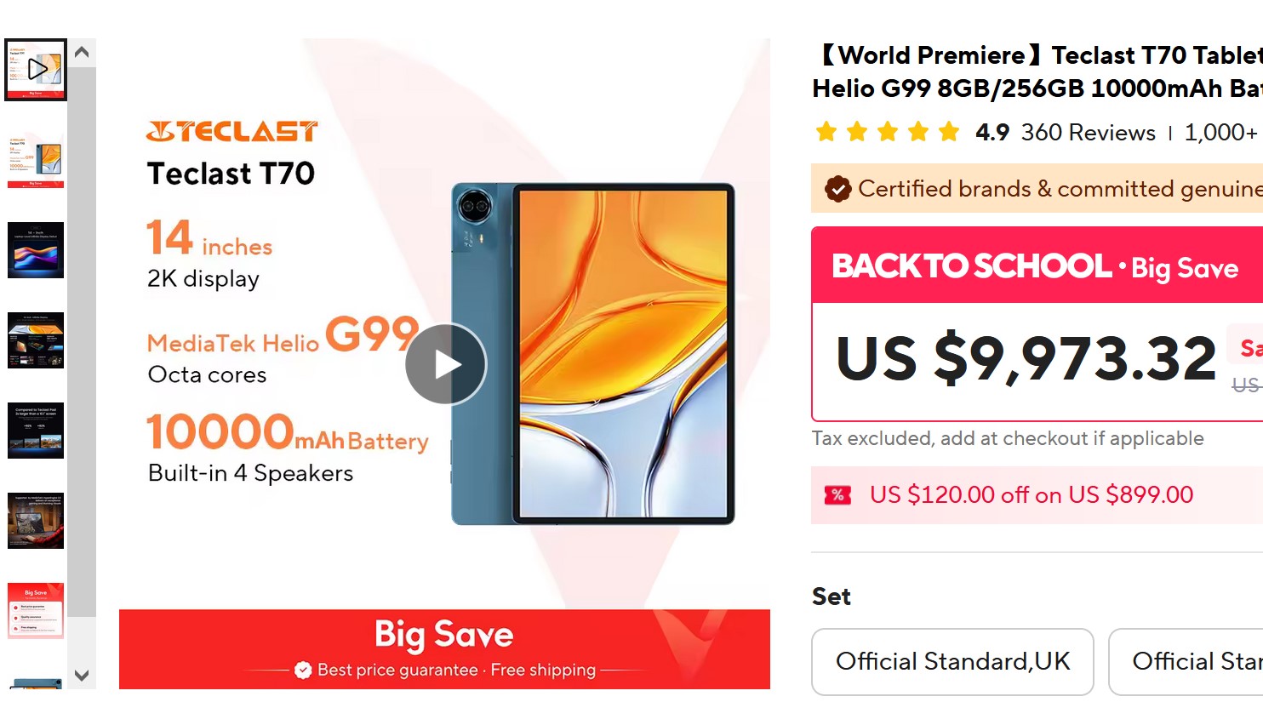Open the US $120.00 off coupon offer

coord(1032,495)
